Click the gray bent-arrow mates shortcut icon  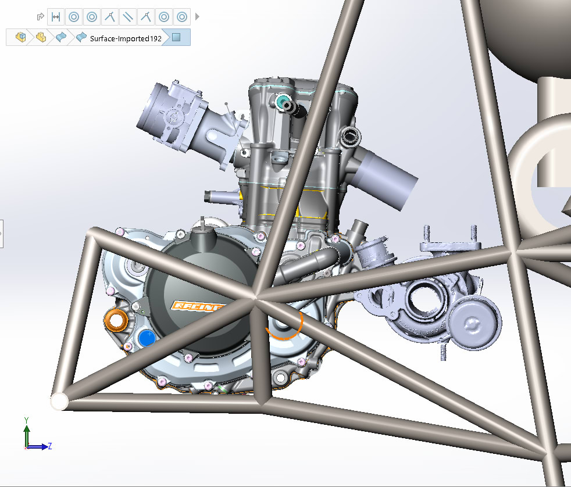pos(40,17)
